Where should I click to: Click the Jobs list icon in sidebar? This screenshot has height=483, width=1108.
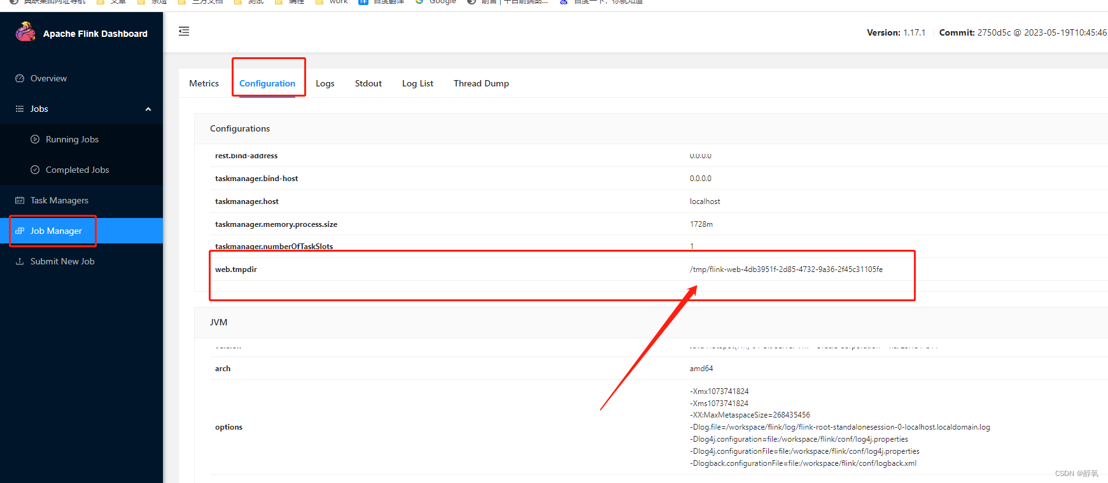(x=20, y=109)
